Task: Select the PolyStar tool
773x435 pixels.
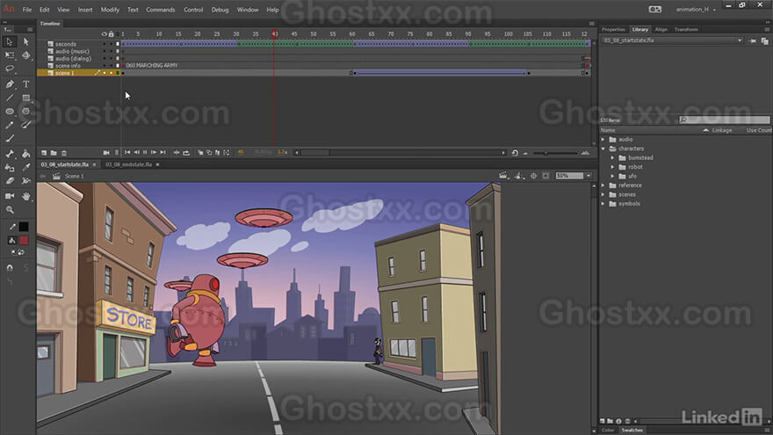Action: point(25,112)
